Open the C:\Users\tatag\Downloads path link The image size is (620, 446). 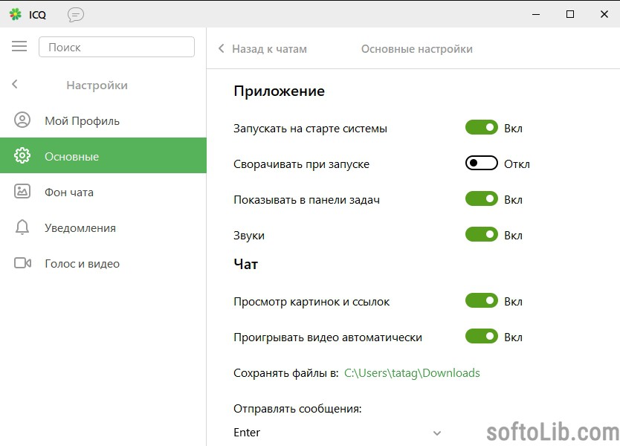pyautogui.click(x=412, y=373)
